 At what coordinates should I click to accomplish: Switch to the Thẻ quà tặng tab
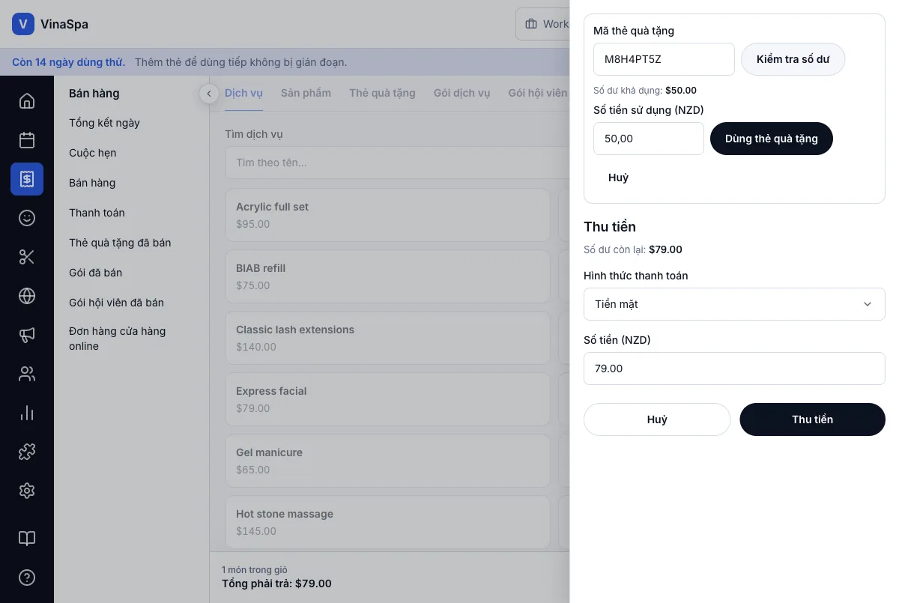click(x=382, y=93)
